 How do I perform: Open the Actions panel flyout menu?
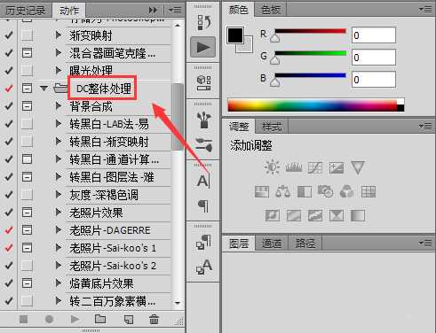tap(175, 11)
